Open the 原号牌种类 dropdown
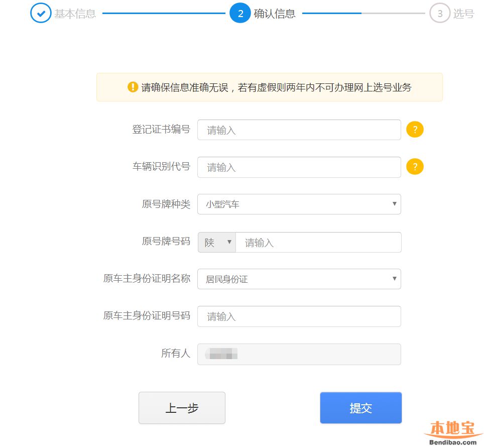The height and width of the screenshot is (448, 484). point(299,204)
